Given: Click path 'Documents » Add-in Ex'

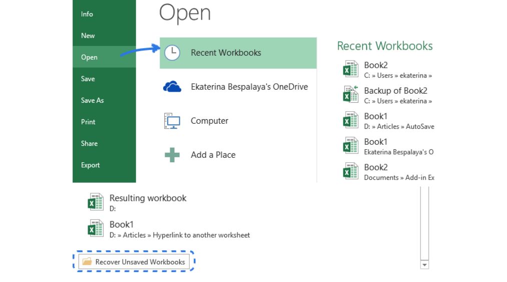Looking at the screenshot, I should pos(399,177).
